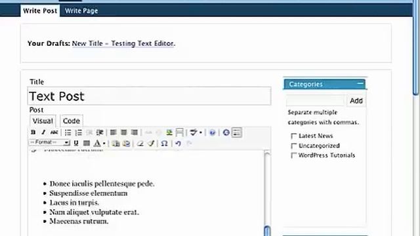Check the Latest News category

click(x=293, y=136)
